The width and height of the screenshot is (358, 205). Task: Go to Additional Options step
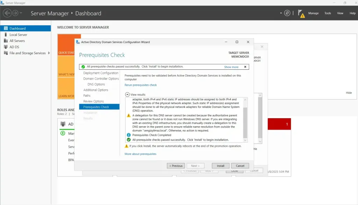(x=95, y=90)
